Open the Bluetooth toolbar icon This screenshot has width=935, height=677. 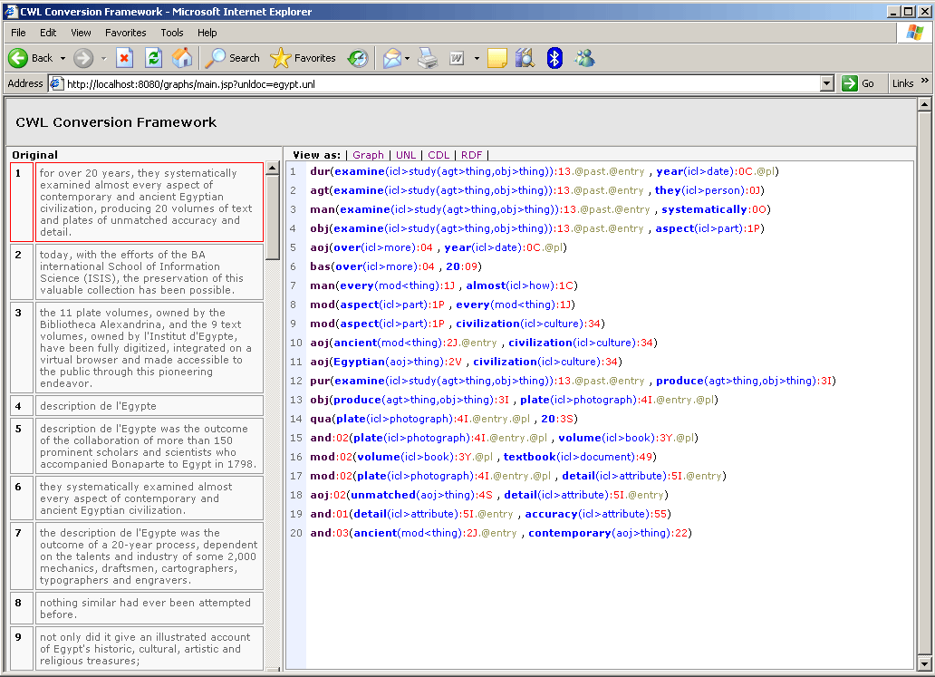click(x=554, y=58)
